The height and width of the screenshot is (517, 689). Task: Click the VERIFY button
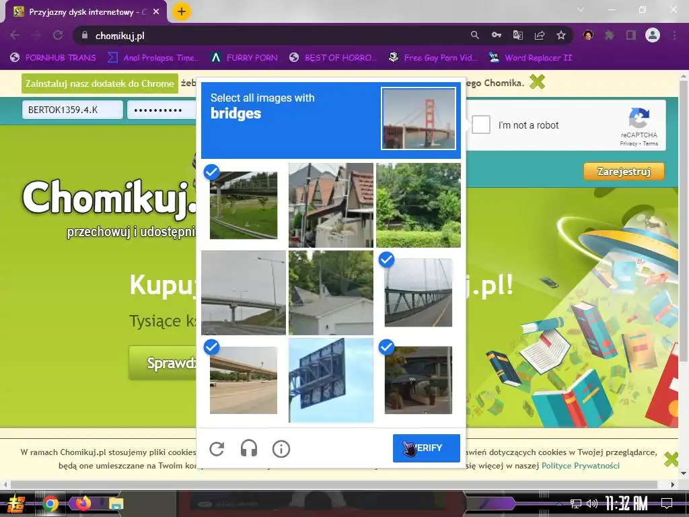tap(426, 448)
